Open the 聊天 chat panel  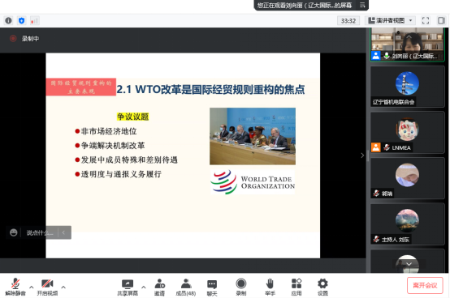point(212,287)
